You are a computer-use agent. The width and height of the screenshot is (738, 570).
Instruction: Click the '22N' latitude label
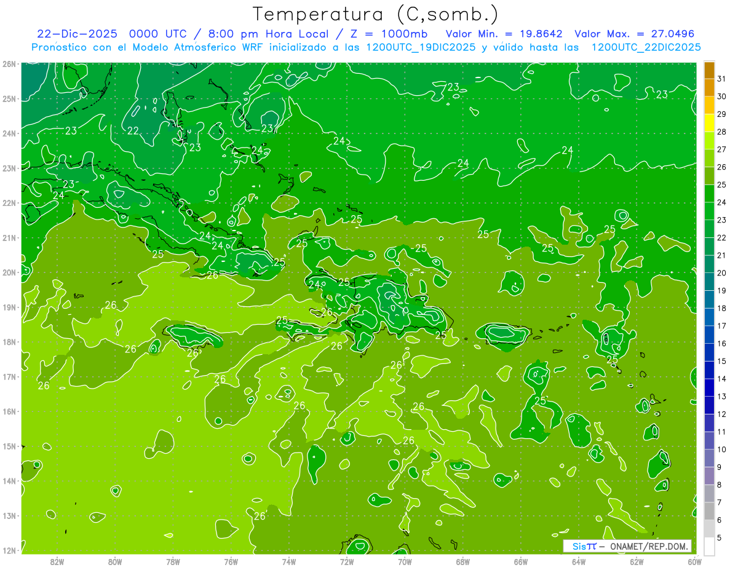click(x=9, y=203)
